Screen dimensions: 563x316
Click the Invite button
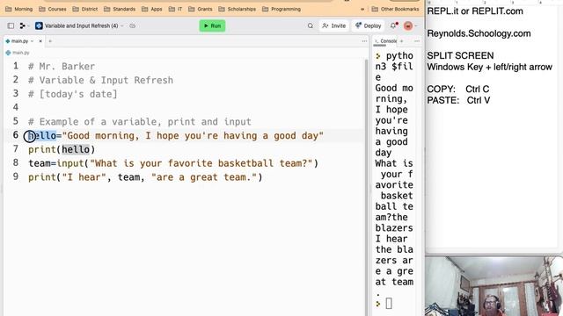tap(334, 25)
